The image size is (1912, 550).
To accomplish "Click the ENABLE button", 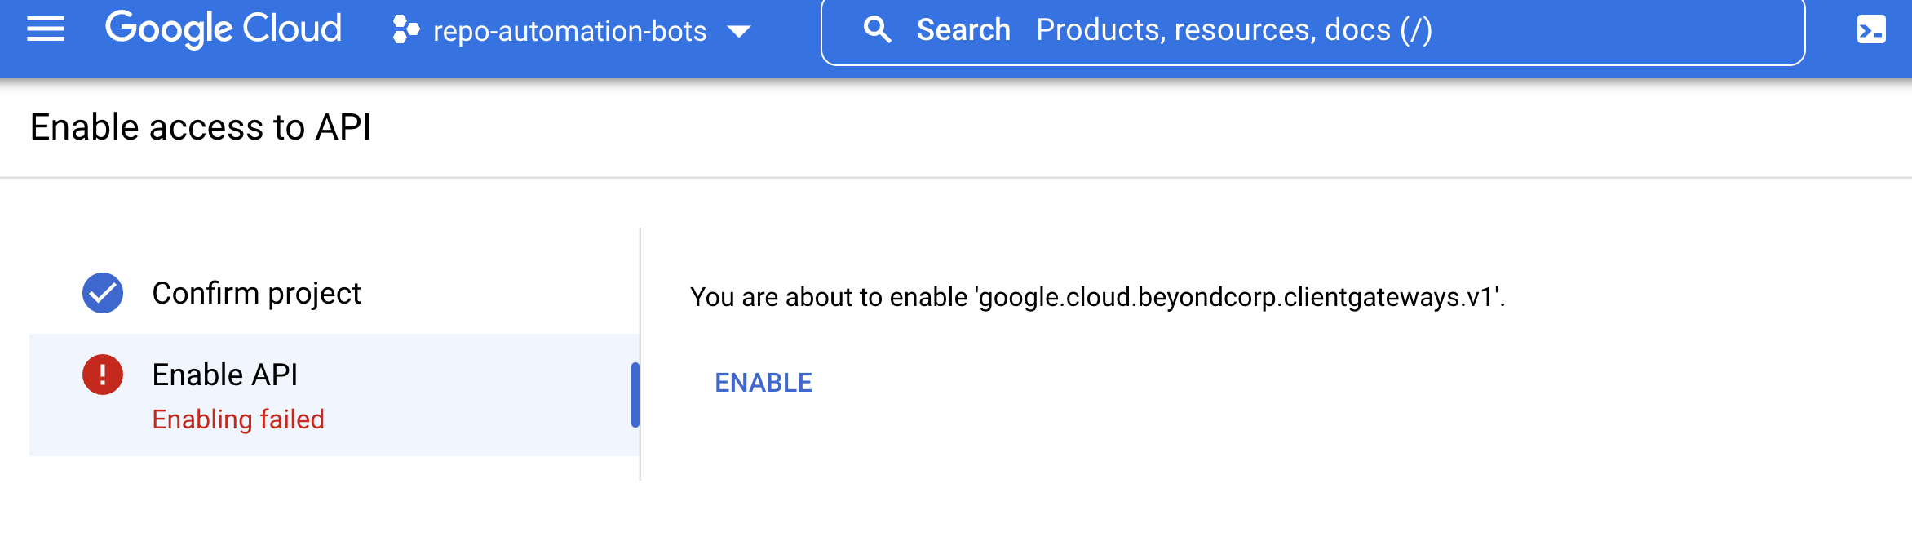I will point(763,381).
